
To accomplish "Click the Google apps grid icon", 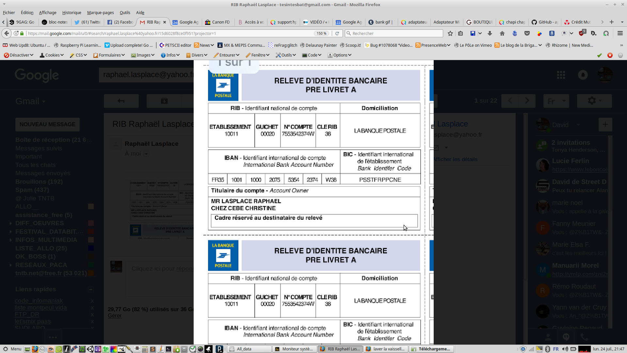I will click(x=561, y=75).
